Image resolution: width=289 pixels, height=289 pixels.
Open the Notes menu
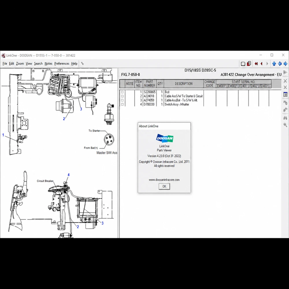point(48,64)
